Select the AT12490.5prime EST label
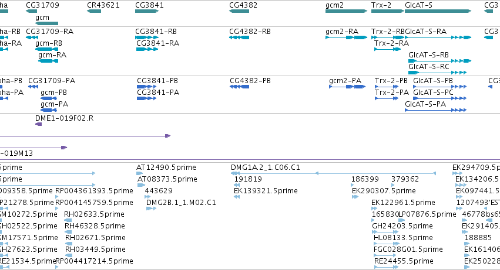The width and height of the screenshot is (500, 270). [x=166, y=168]
